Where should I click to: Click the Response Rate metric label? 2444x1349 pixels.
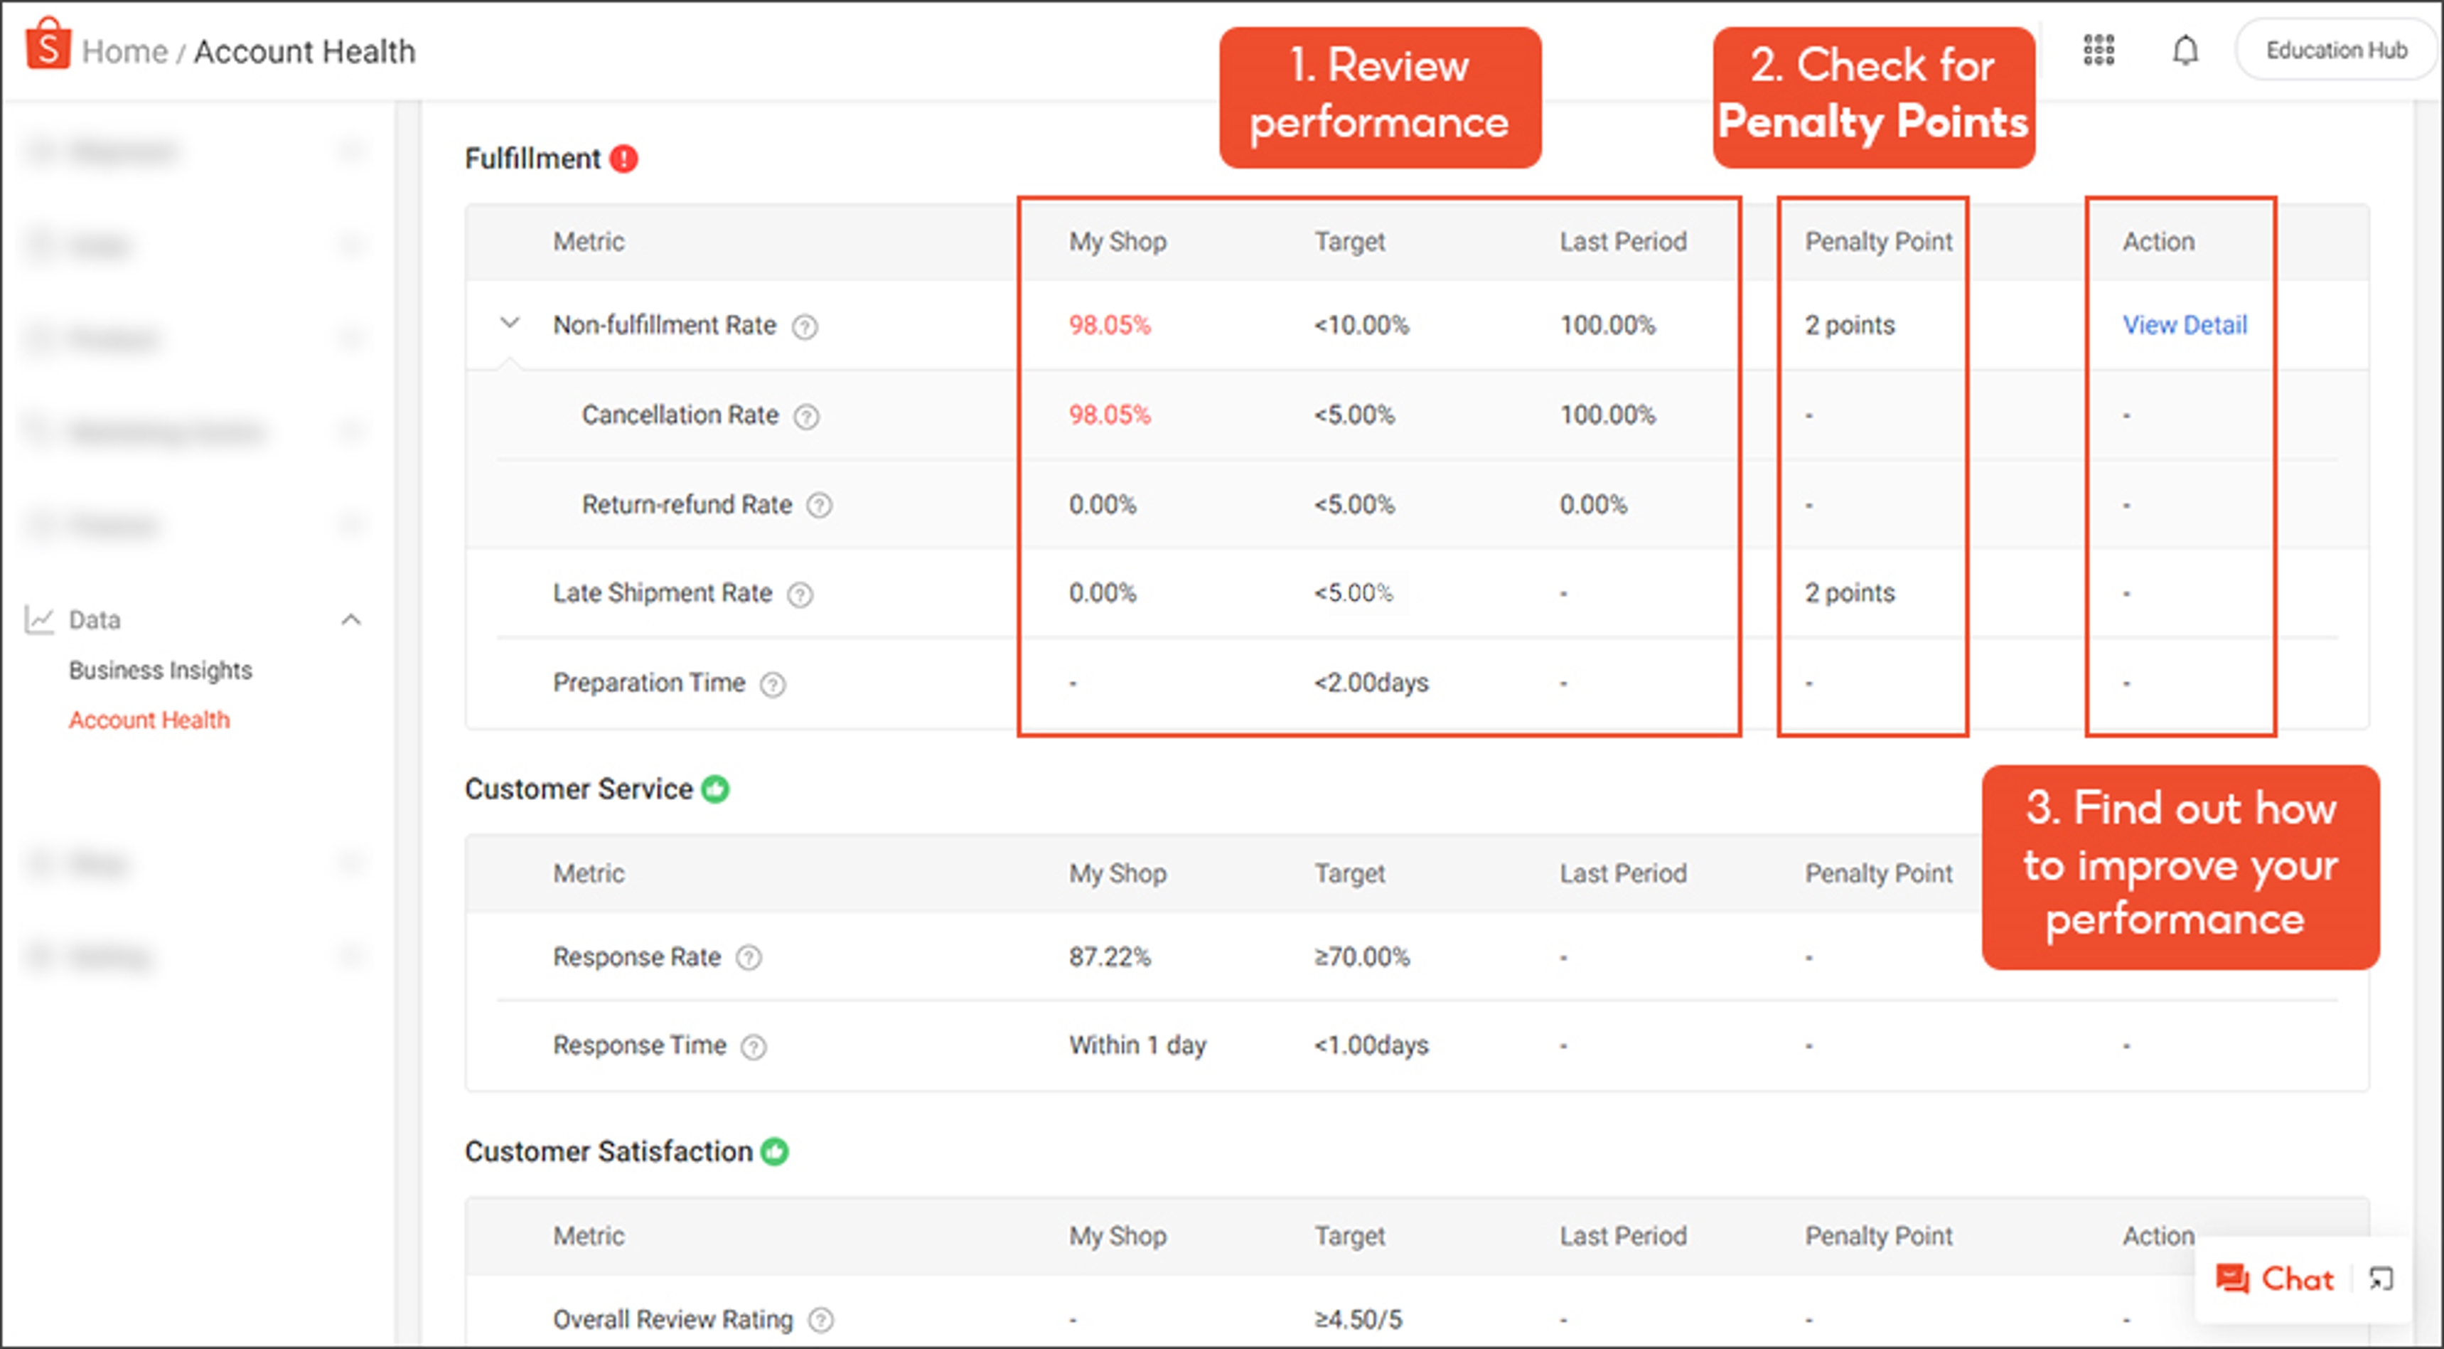(637, 956)
